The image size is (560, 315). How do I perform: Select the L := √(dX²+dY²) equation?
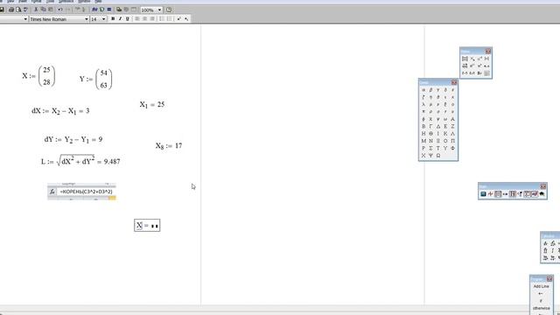click(x=80, y=161)
